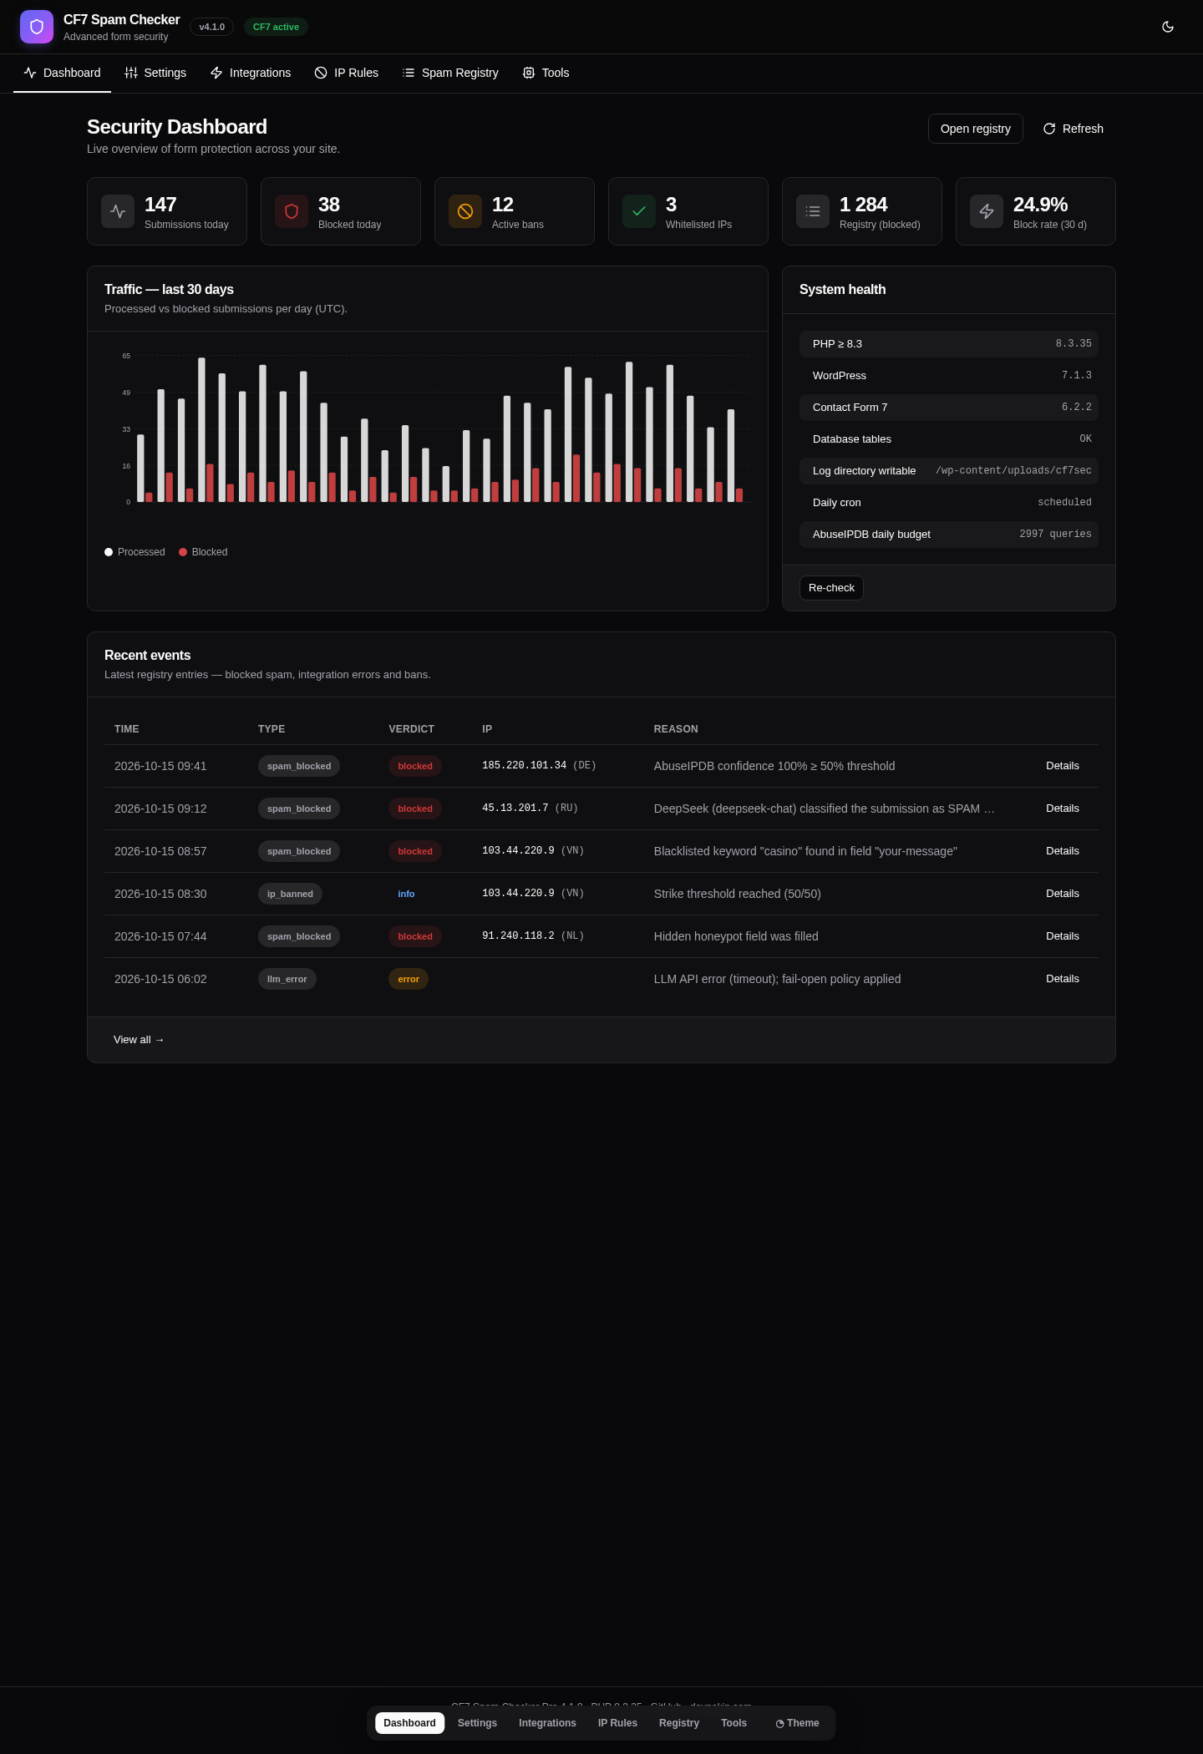This screenshot has height=1754, width=1203.
Task: Switch to the Tools tab
Action: click(x=546, y=73)
